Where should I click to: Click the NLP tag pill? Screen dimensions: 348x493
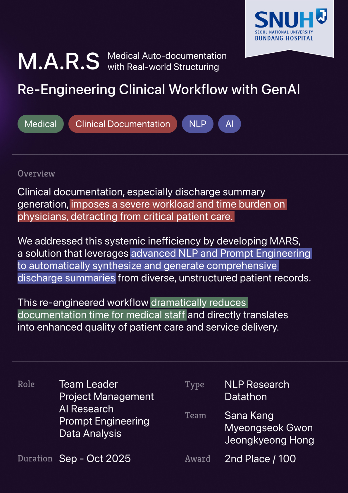197,124
